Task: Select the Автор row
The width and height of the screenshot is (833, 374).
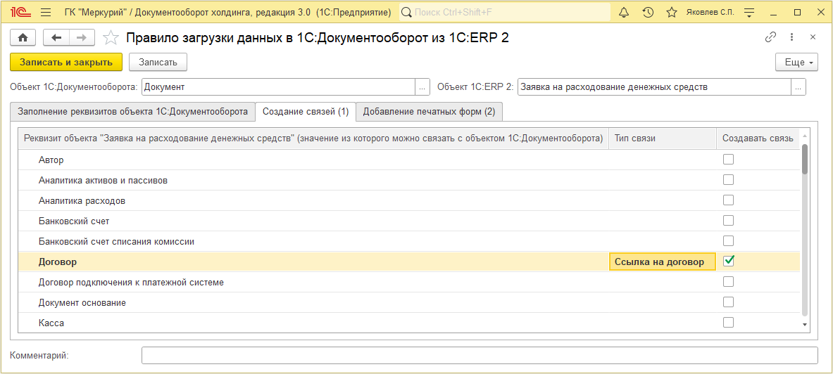Action: click(409, 160)
